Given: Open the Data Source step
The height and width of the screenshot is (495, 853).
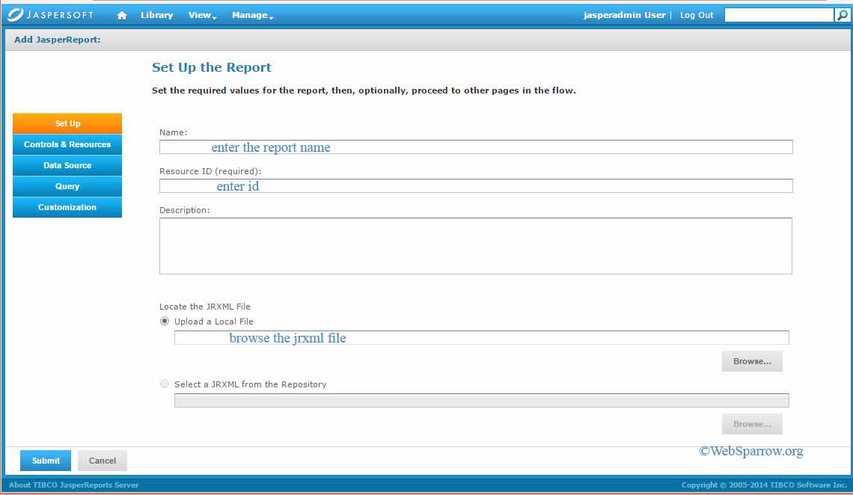Looking at the screenshot, I should (x=67, y=165).
